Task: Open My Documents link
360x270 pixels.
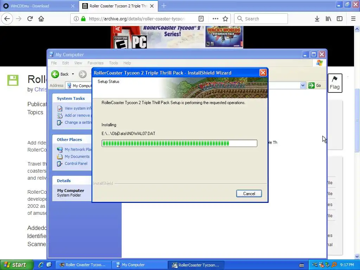Action: tap(77, 156)
